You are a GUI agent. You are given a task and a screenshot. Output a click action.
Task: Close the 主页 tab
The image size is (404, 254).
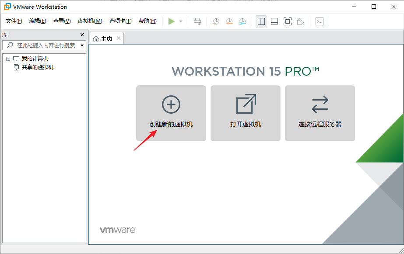tap(118, 38)
